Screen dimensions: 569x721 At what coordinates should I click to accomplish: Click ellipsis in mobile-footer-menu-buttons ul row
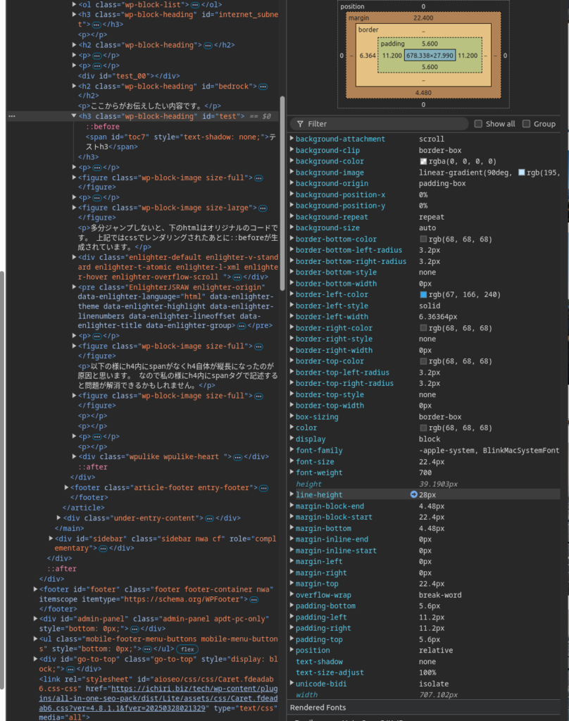(147, 649)
